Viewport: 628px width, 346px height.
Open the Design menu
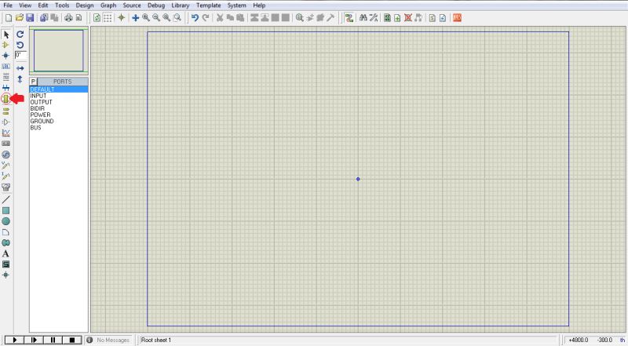[x=85, y=5]
